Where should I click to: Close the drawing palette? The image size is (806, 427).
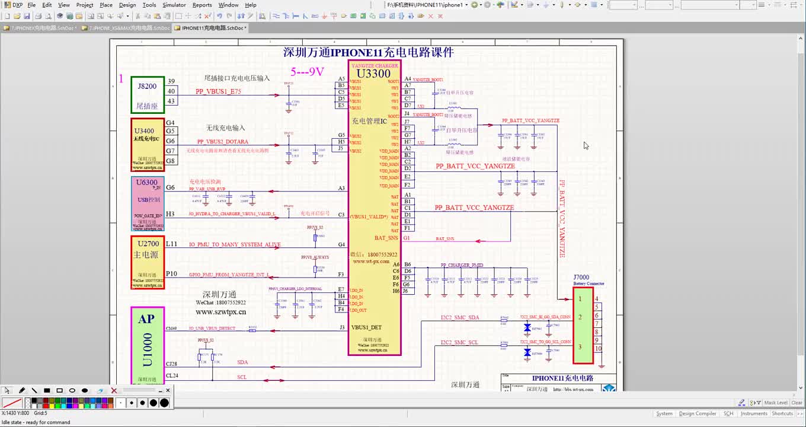point(168,390)
